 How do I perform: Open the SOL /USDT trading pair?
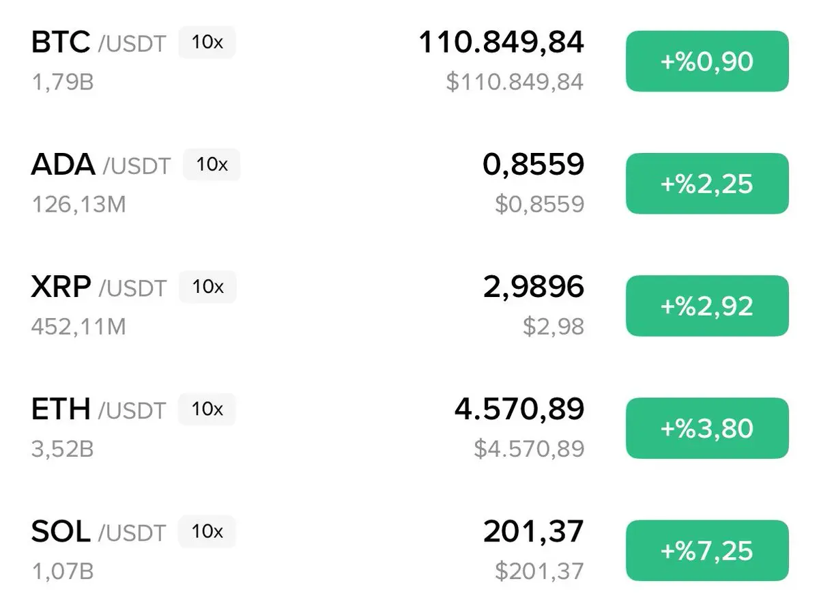click(409, 550)
